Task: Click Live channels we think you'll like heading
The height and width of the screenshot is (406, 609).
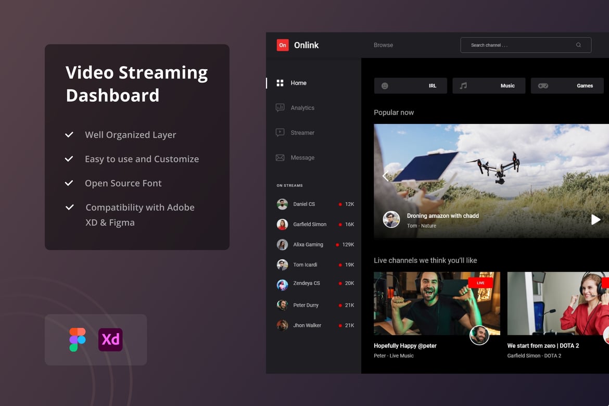Action: 425,260
